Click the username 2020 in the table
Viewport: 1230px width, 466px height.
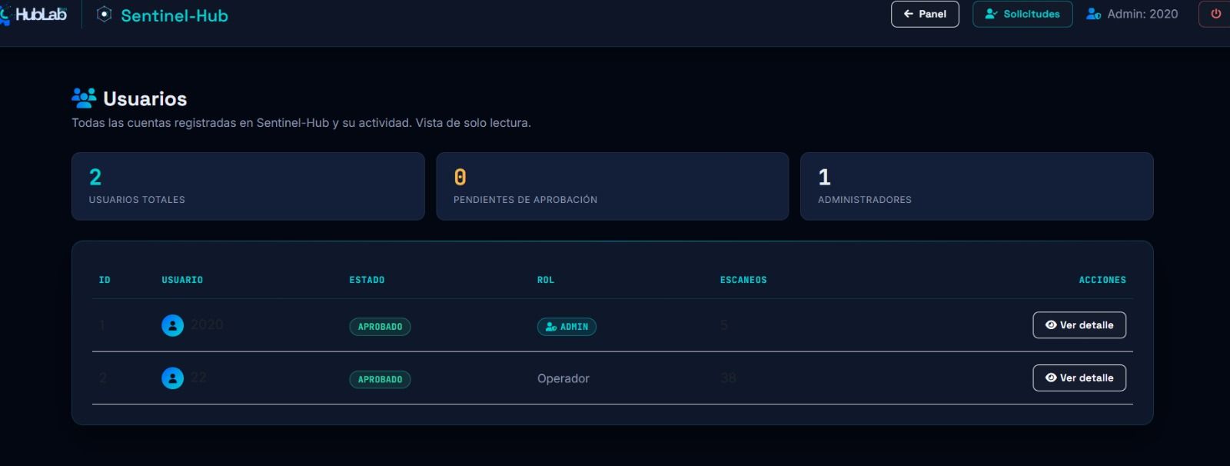(207, 325)
